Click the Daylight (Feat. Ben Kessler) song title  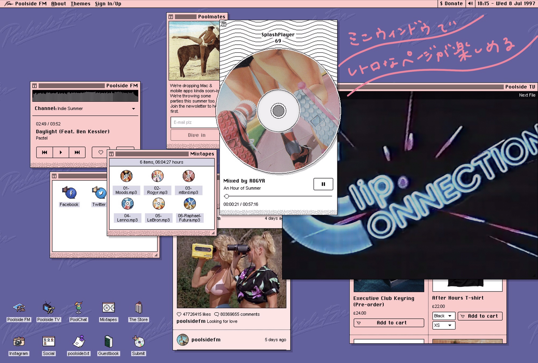click(x=73, y=132)
